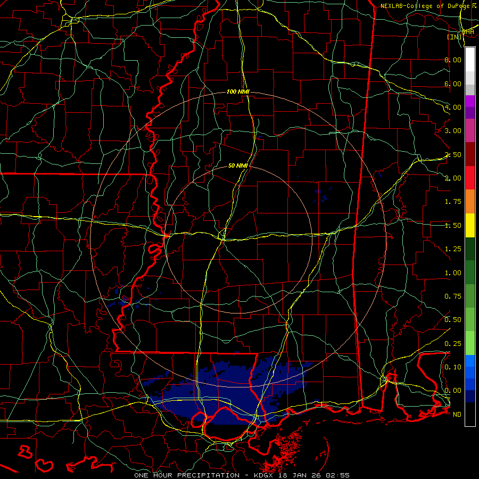
Task: Select the orange 1.75 legend color block
Action: coord(470,201)
